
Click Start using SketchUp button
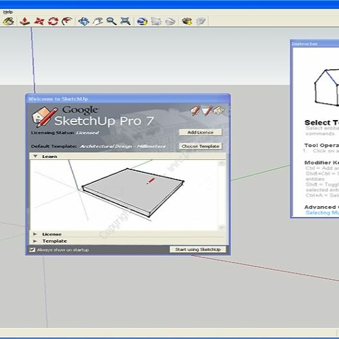point(198,250)
